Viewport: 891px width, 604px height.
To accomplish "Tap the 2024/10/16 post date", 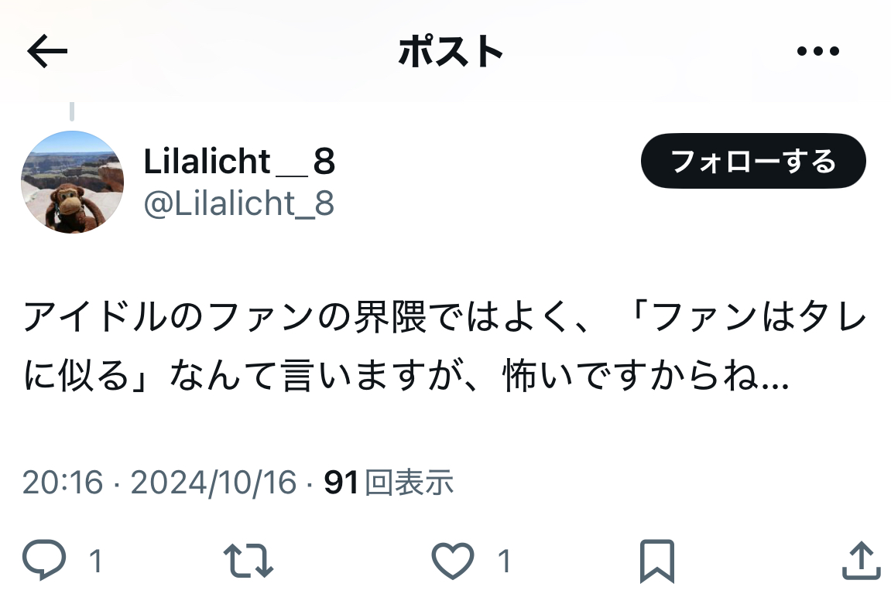I will pyautogui.click(x=214, y=483).
